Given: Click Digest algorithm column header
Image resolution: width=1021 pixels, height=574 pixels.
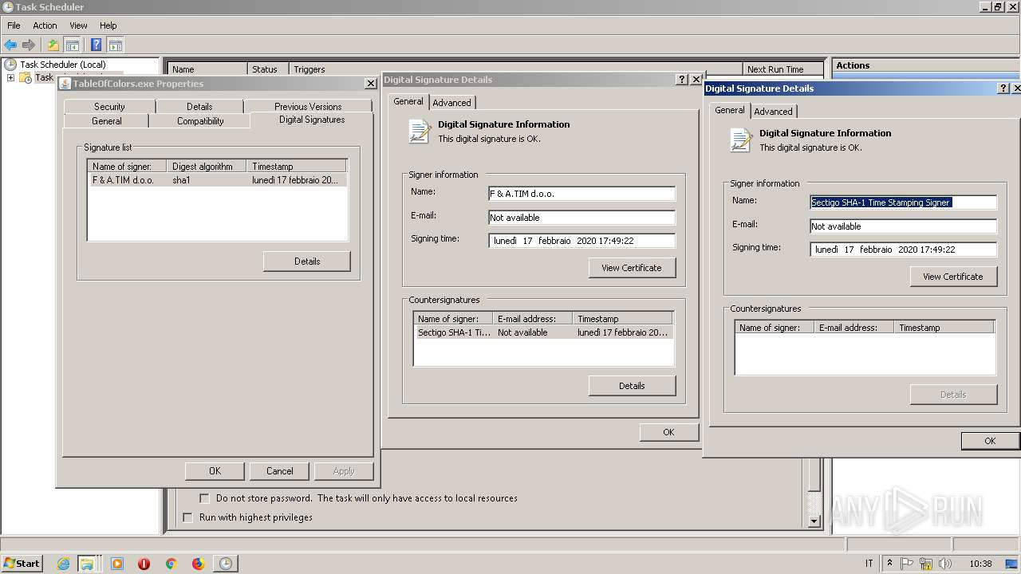Looking at the screenshot, I should 207,167.
